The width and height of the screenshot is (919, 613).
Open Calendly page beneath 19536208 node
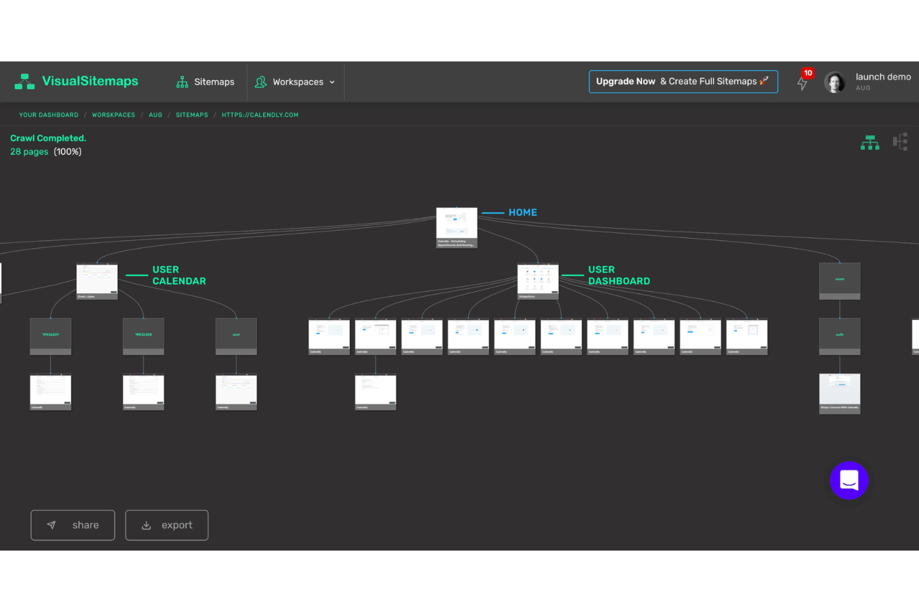pyautogui.click(x=143, y=393)
